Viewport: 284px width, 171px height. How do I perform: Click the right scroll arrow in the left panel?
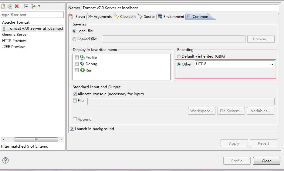tap(61, 139)
